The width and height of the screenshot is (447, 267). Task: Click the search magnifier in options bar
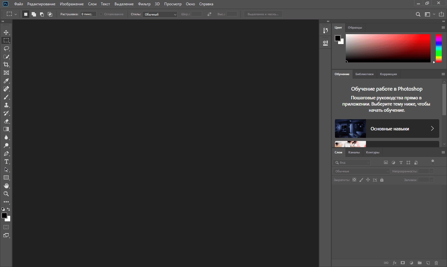[418, 14]
